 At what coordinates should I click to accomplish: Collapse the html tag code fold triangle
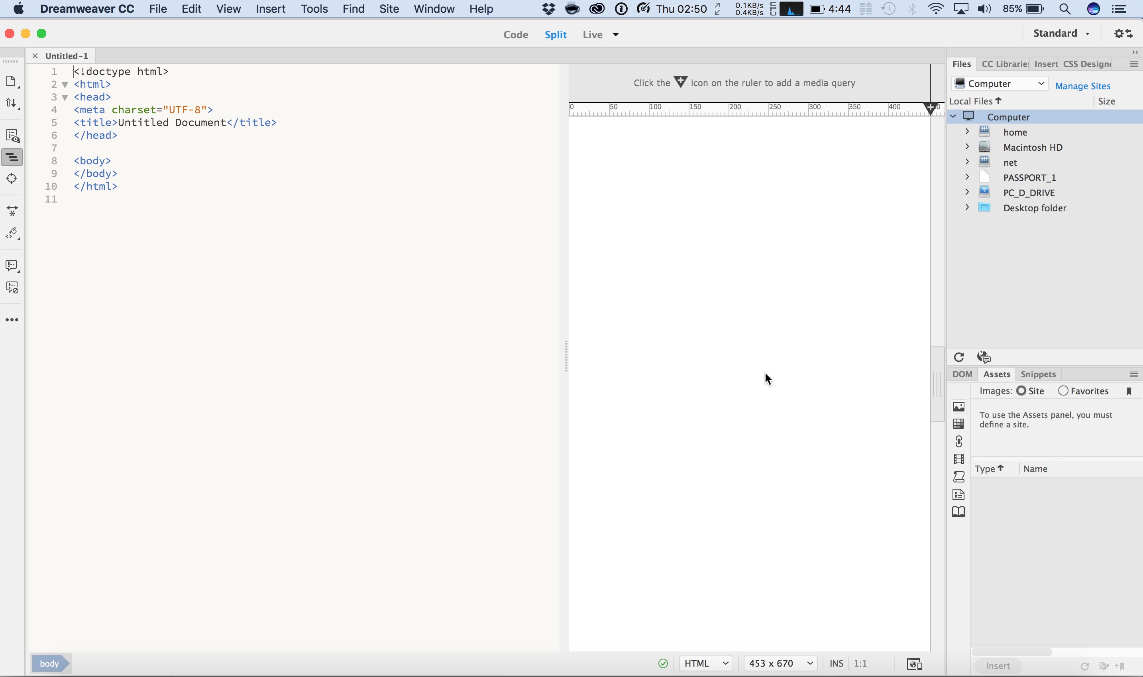coord(65,85)
